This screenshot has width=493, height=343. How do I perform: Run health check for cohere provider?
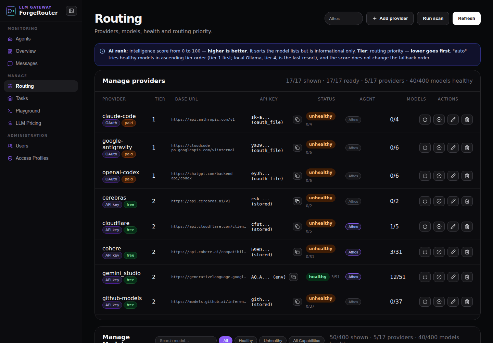coord(439,252)
